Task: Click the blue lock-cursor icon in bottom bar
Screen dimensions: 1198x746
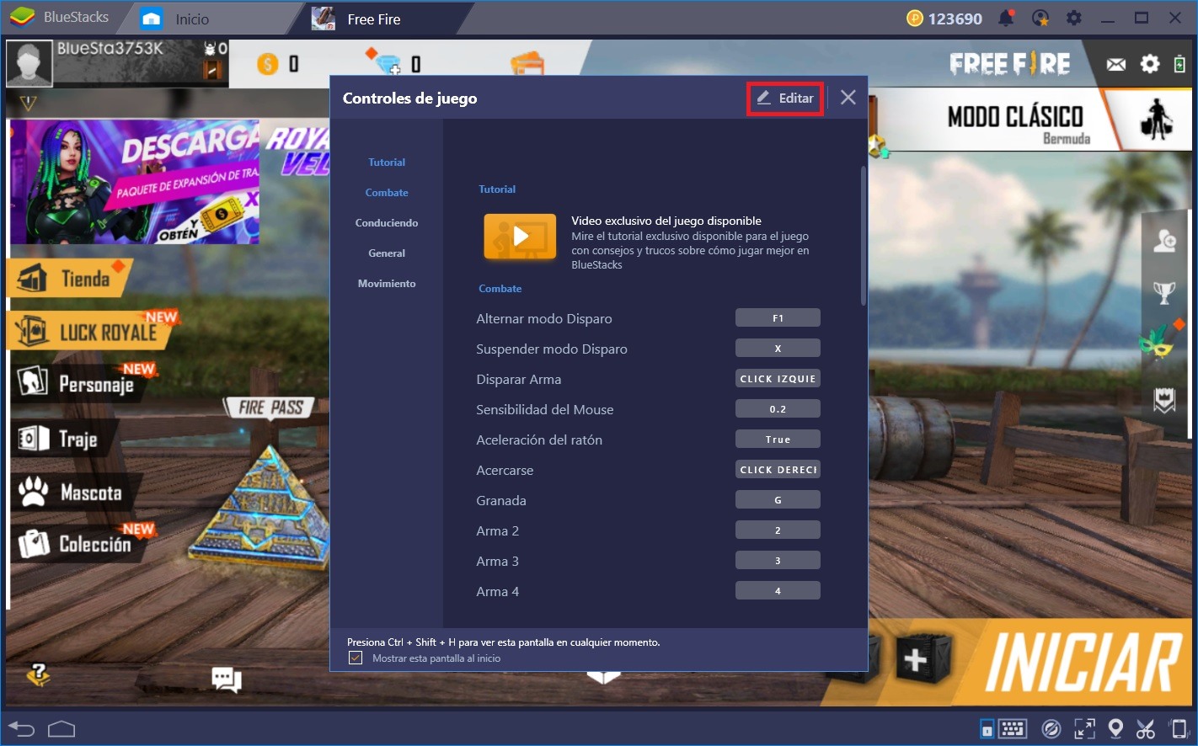Action: click(x=987, y=728)
